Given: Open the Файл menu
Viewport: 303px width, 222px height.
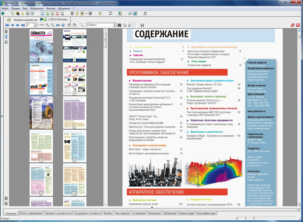Looking at the screenshot, I should coord(5,8).
